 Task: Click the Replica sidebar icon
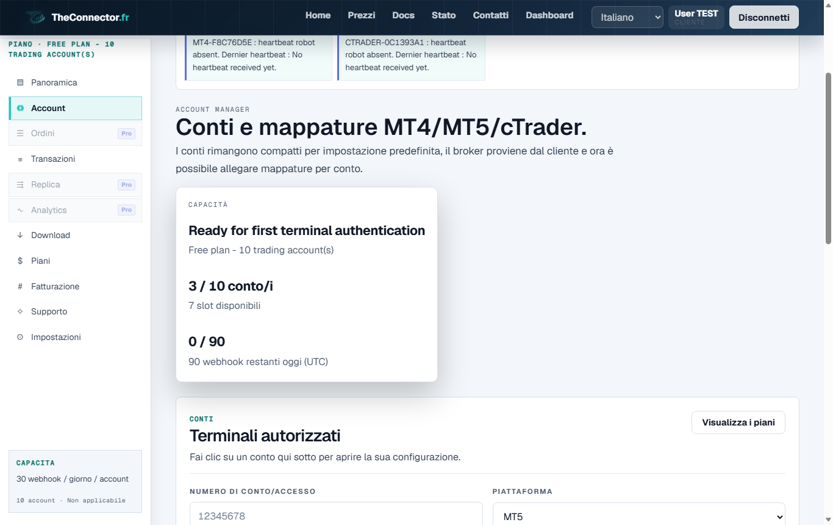click(x=20, y=184)
